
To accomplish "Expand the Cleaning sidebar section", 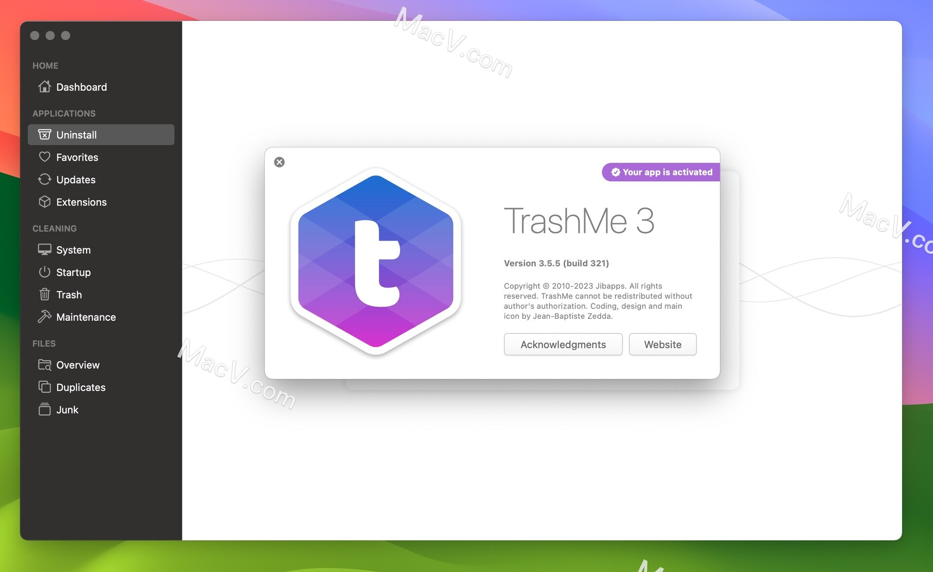I will (x=54, y=228).
